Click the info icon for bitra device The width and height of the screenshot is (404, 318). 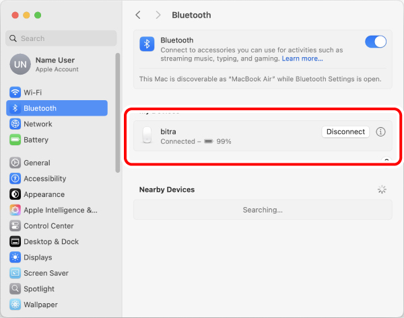pyautogui.click(x=380, y=132)
